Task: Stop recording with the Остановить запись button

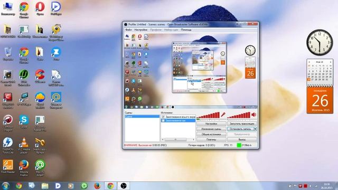Action: 240,129
